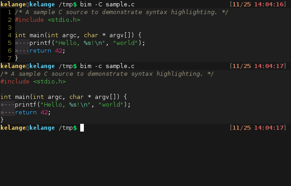The width and height of the screenshot is (291, 186).
Task: Click the bottom prompt's timestamp 14:04:17
Action: 269,128
